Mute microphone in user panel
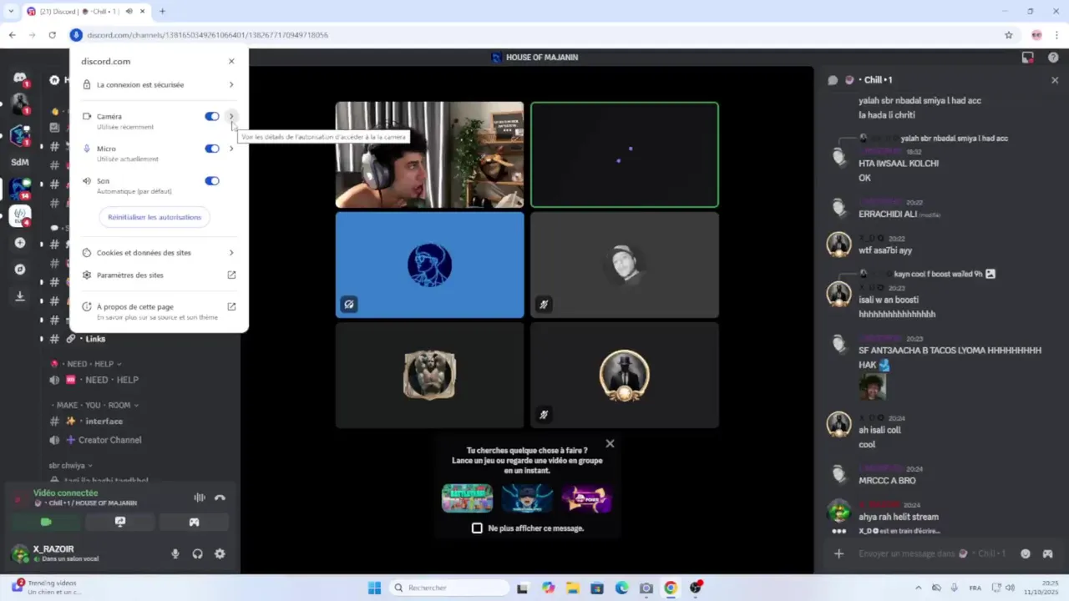 tap(175, 553)
